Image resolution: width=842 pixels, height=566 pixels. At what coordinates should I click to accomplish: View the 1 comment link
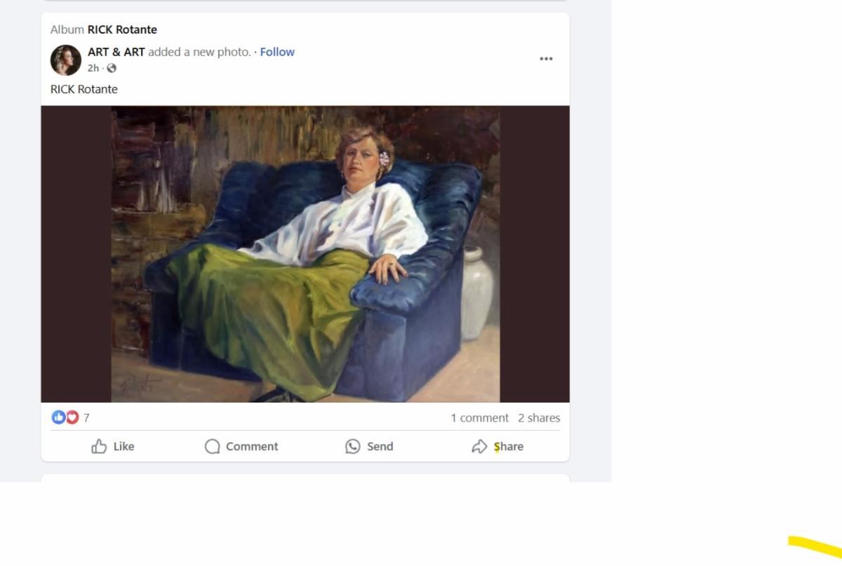click(x=479, y=418)
